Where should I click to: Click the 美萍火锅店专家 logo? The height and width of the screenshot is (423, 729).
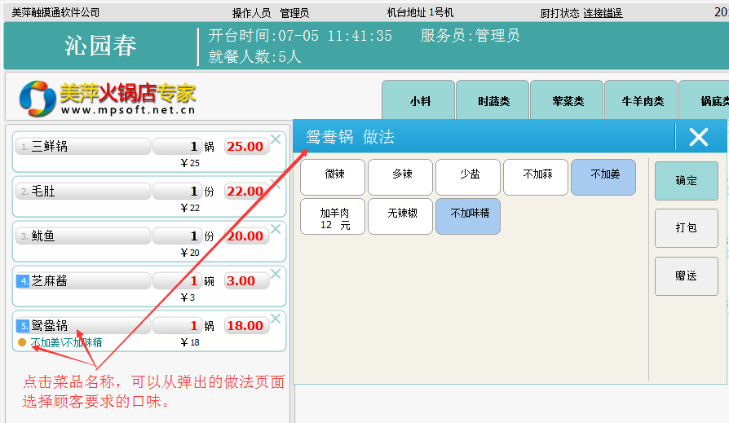click(x=108, y=98)
